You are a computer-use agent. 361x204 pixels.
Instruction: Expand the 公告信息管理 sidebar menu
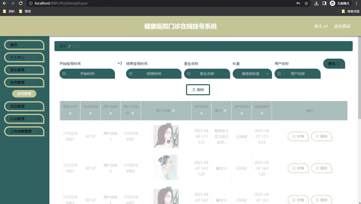[24, 131]
